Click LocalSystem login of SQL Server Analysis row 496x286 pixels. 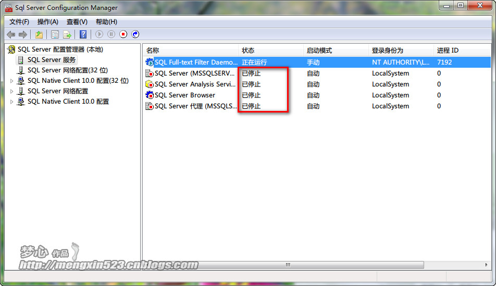tap(391, 84)
